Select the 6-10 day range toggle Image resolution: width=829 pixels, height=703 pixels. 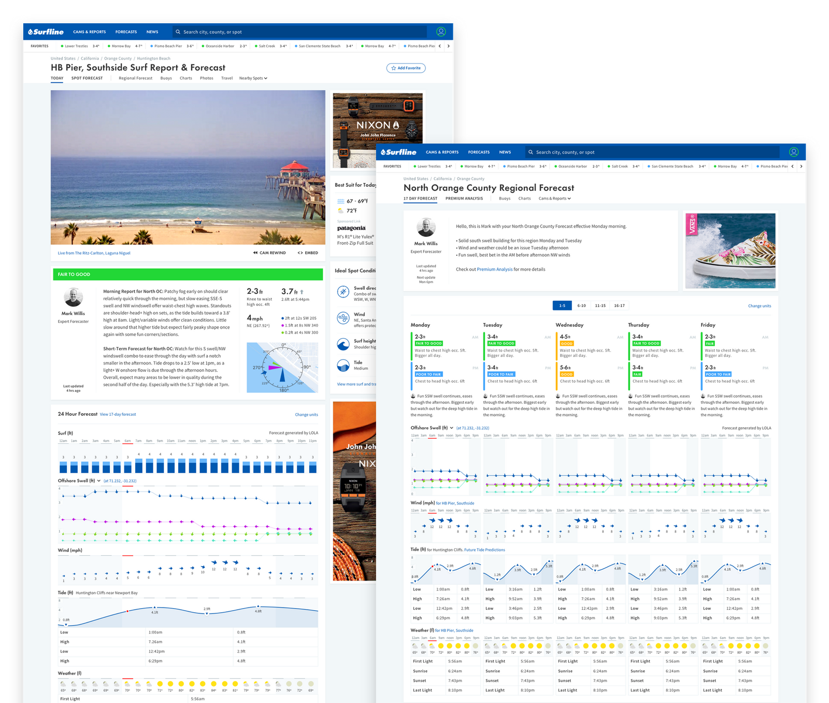pos(581,305)
